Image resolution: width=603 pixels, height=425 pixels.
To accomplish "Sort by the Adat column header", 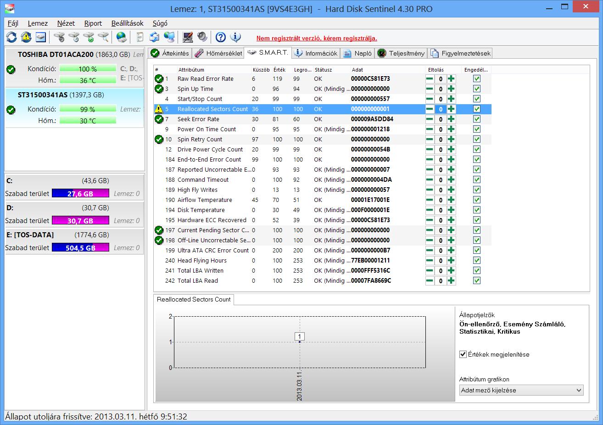I will [x=387, y=70].
